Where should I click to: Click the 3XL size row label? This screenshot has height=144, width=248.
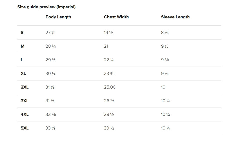click(x=25, y=101)
